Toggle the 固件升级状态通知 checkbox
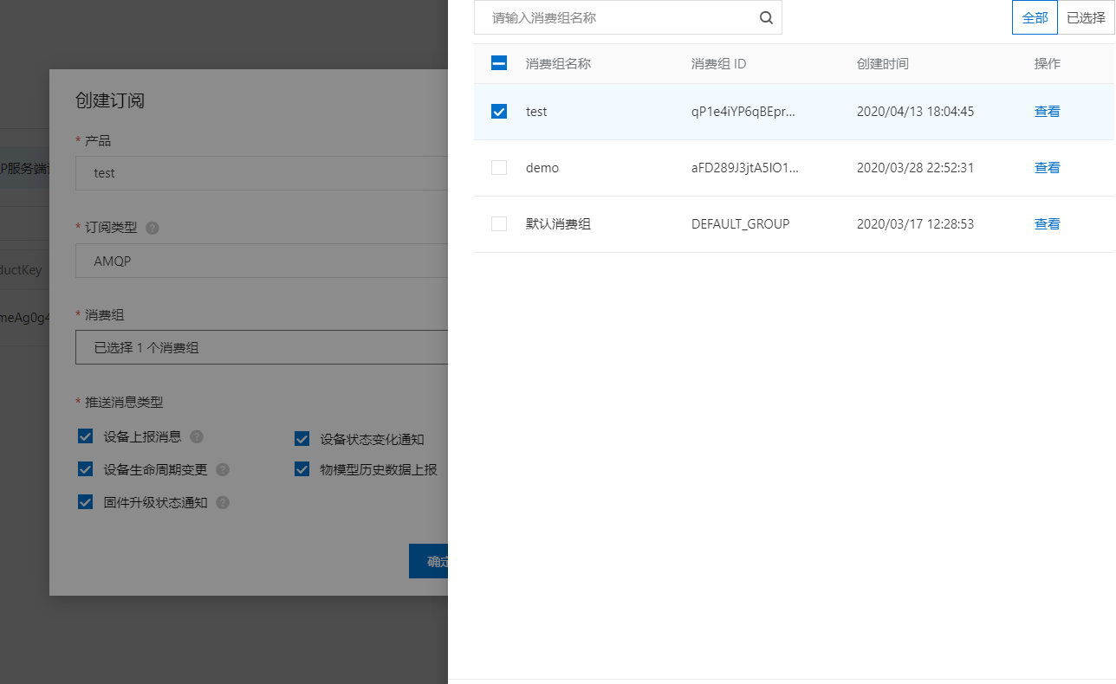The image size is (1116, 684). point(85,502)
